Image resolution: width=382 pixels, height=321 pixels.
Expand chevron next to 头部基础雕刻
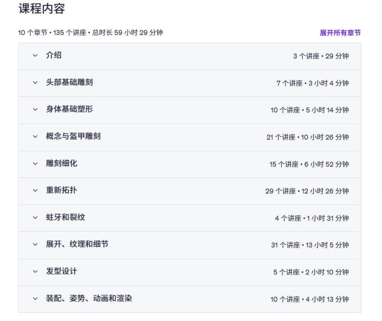coord(35,83)
